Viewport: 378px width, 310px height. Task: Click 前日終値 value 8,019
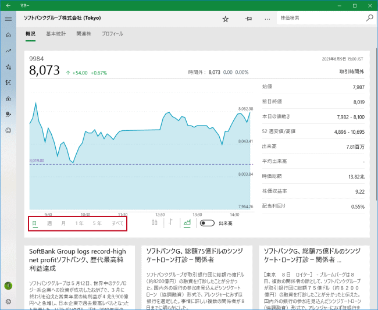(359, 102)
